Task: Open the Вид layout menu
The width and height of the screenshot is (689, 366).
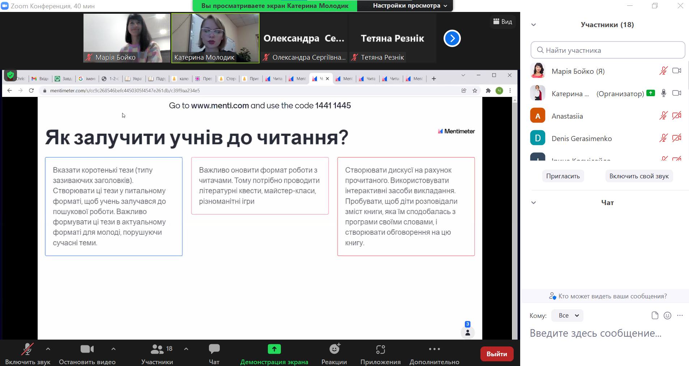Action: [x=502, y=22]
